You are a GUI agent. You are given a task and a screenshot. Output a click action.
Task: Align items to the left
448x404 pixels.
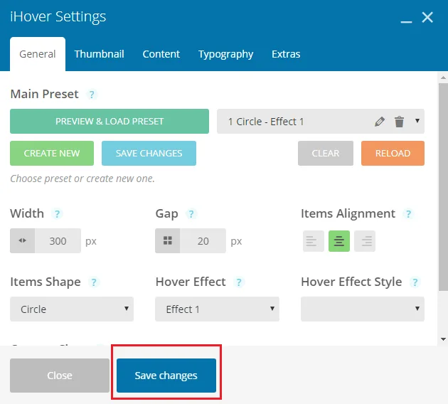point(314,241)
